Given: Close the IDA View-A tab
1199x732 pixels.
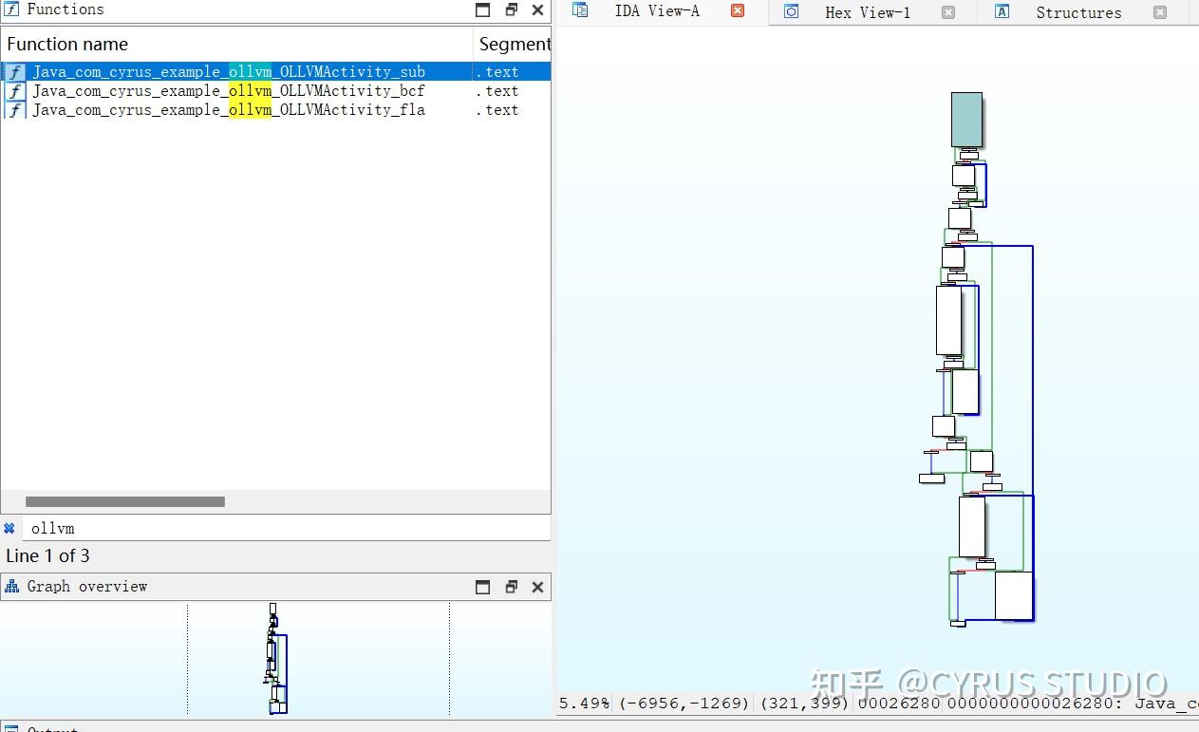Looking at the screenshot, I should (x=738, y=12).
